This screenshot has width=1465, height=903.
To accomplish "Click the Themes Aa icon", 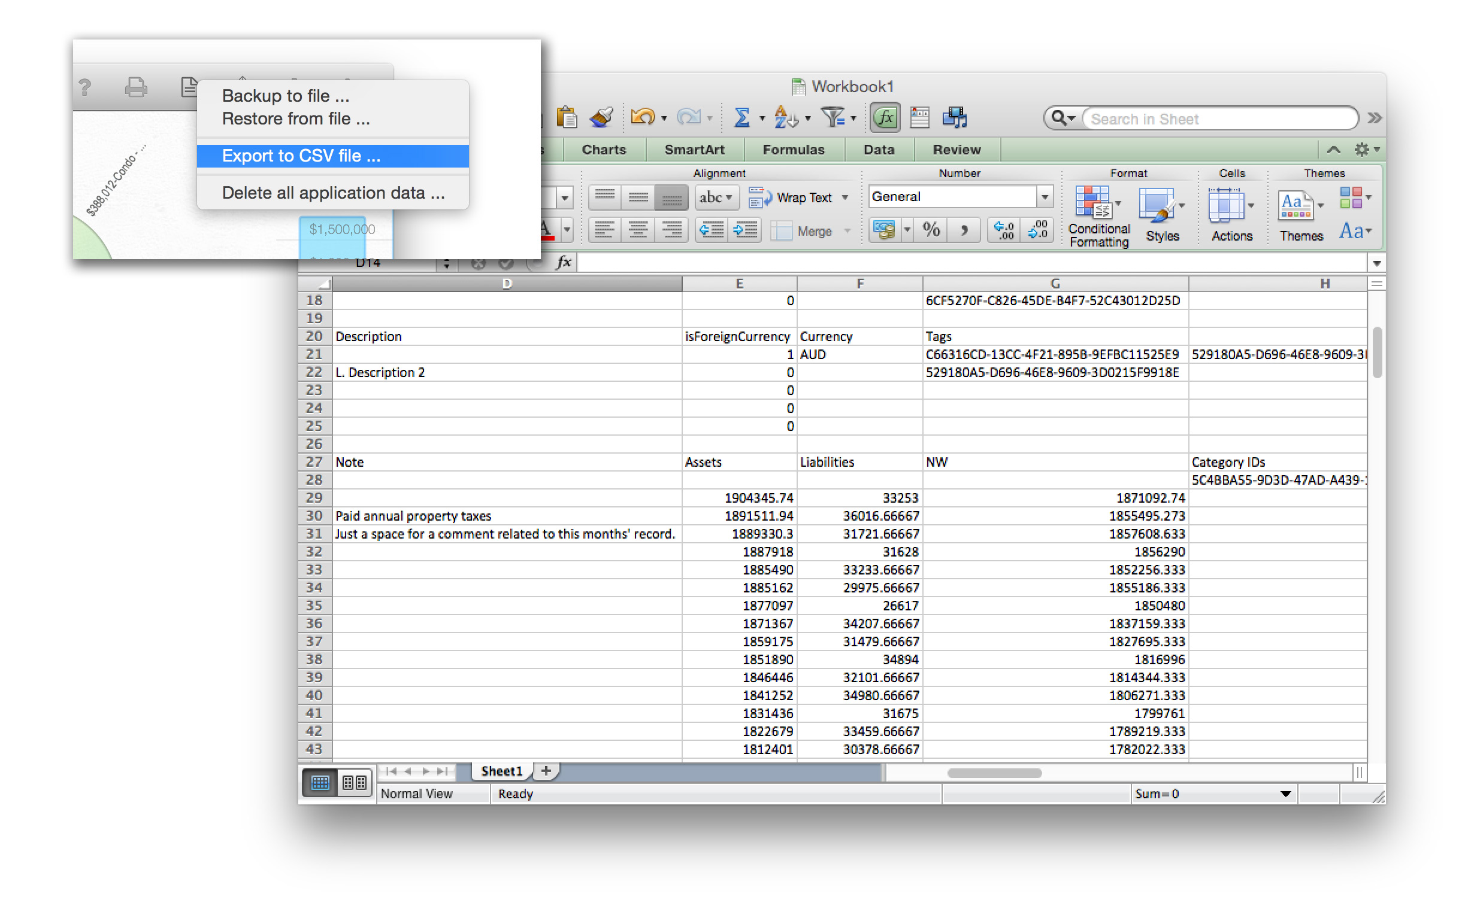I will [1295, 205].
